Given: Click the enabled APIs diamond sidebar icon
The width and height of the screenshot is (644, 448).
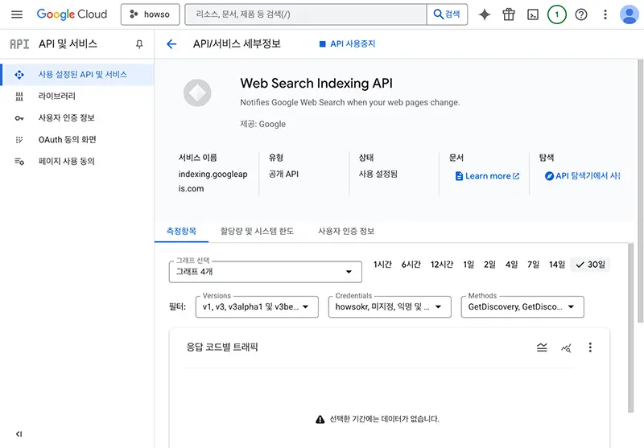Looking at the screenshot, I should pos(19,75).
